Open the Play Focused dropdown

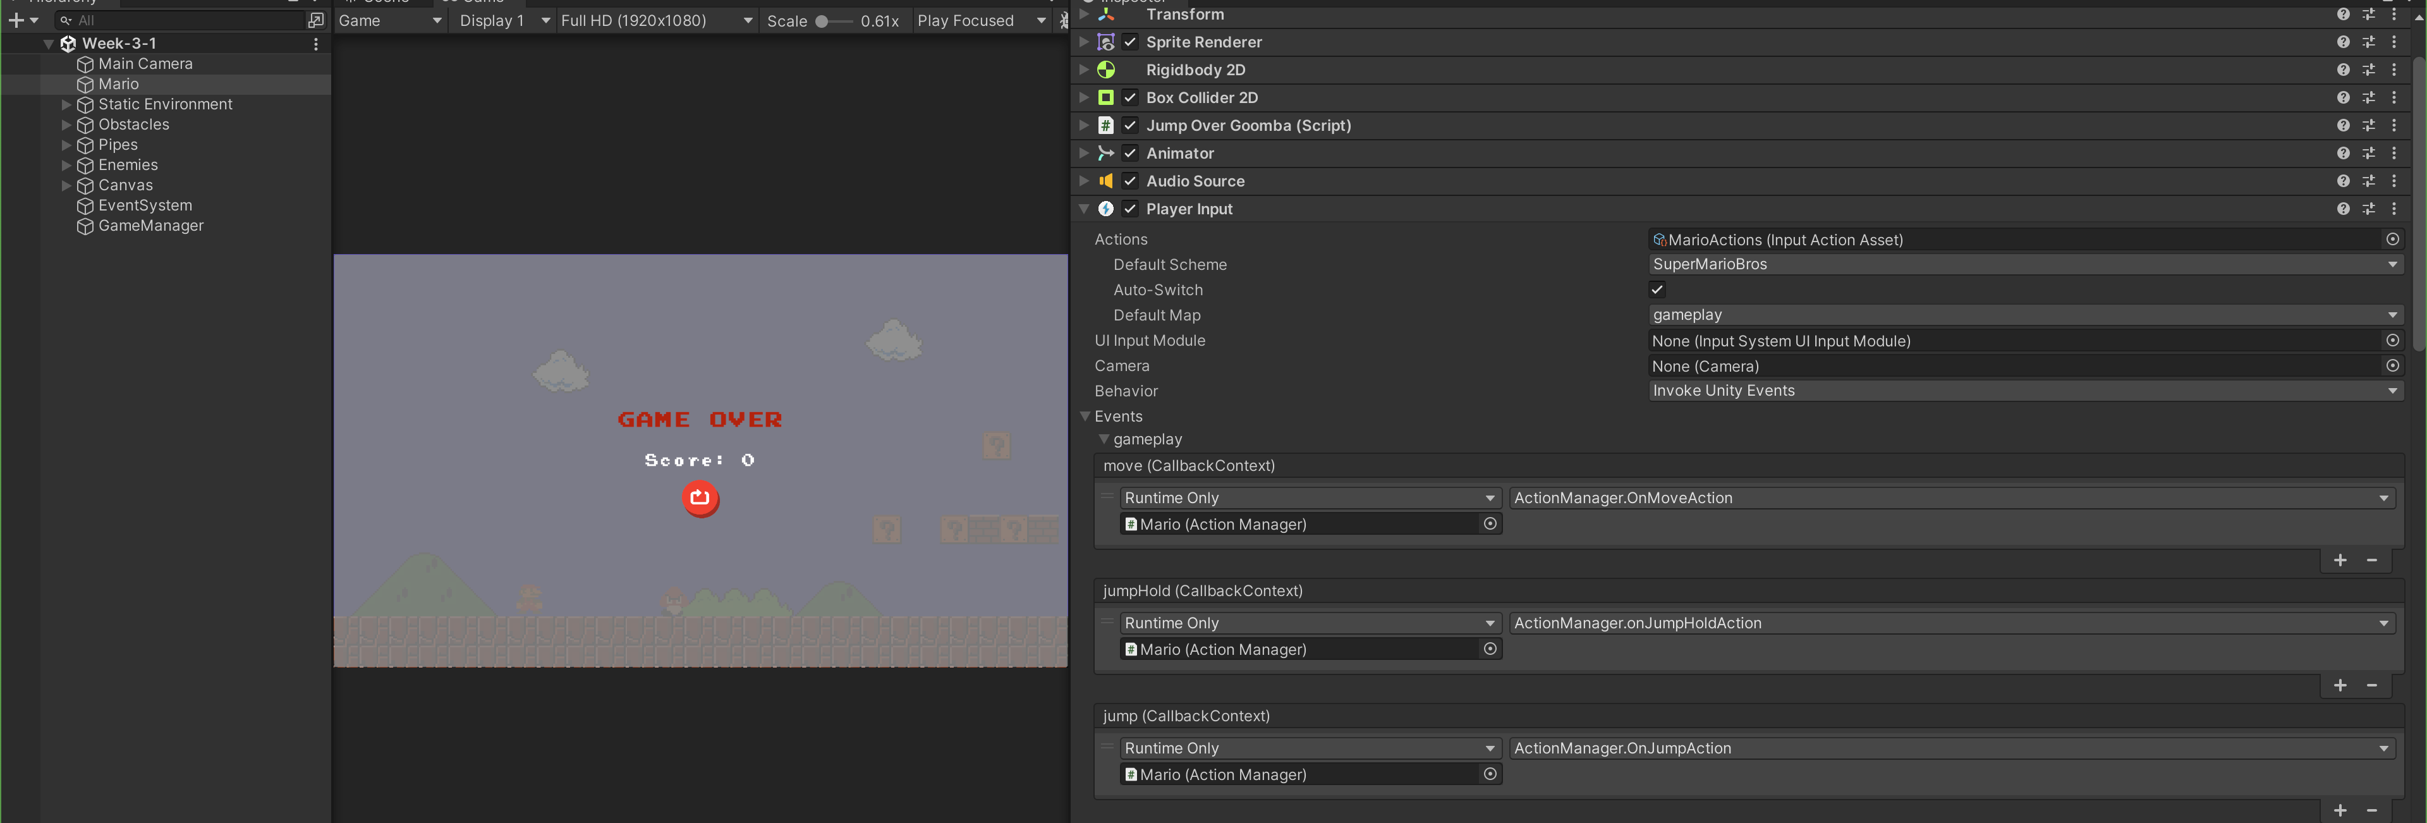(x=981, y=20)
